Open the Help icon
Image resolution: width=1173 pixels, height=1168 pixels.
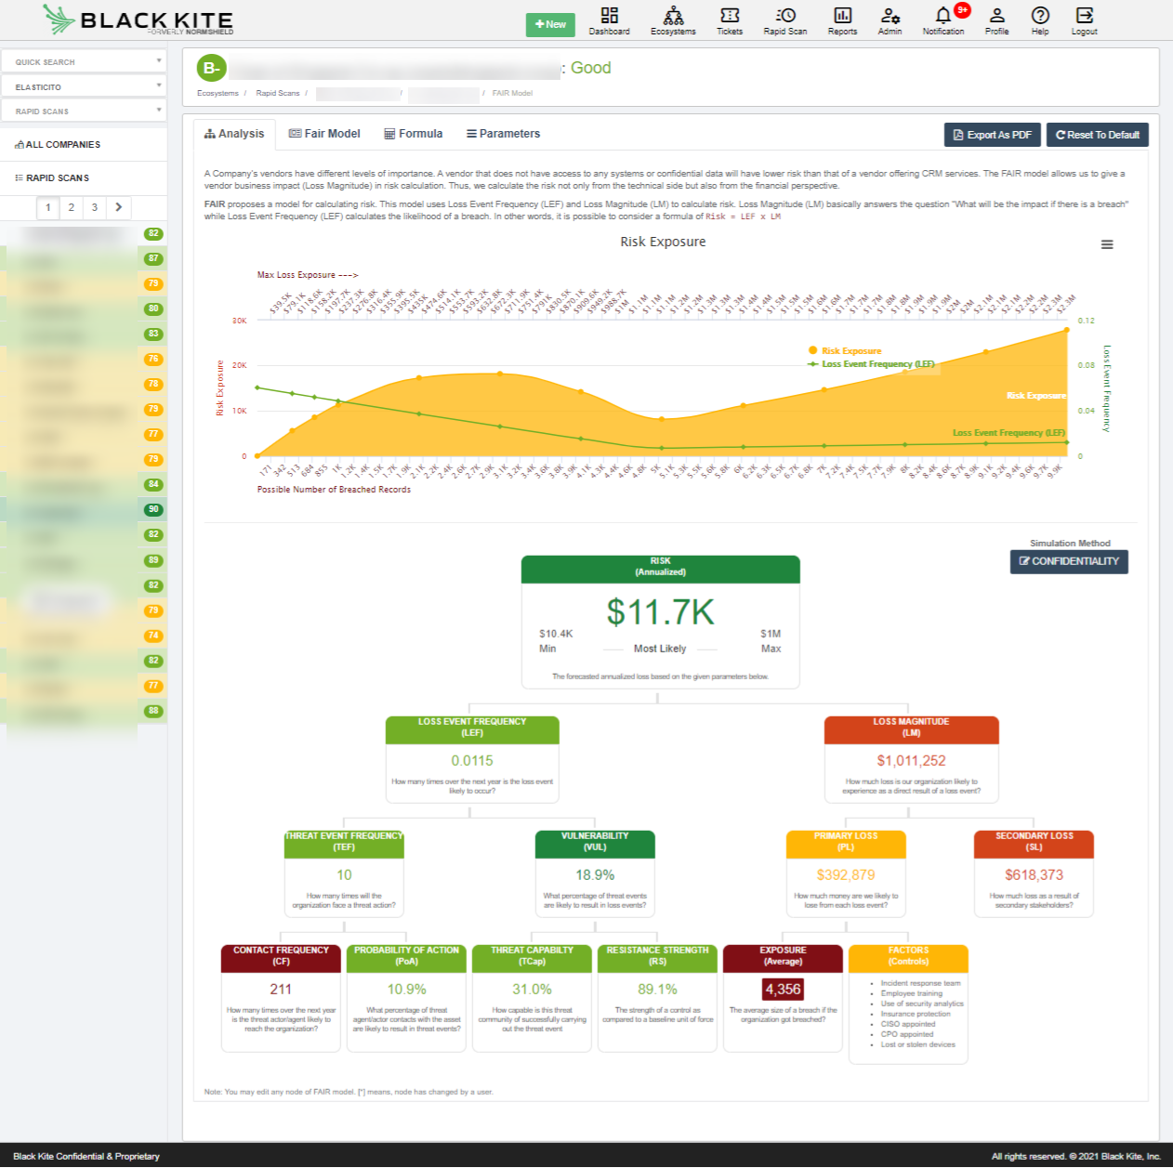point(1040,20)
